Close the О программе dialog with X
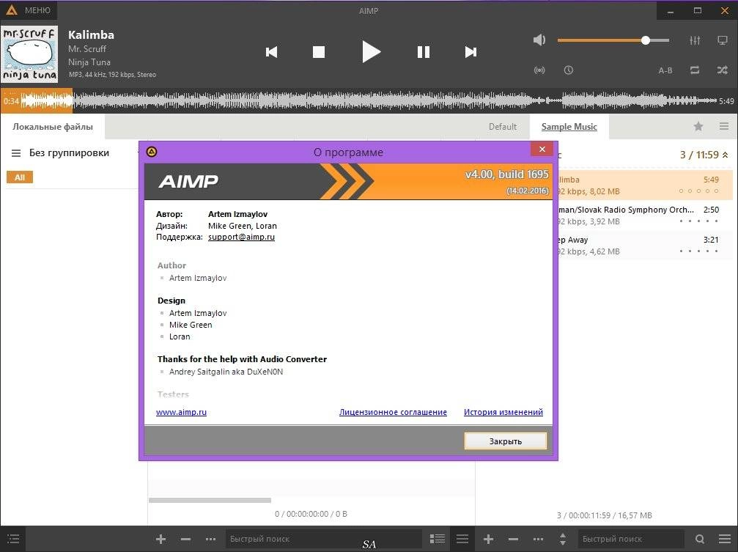Screen dimensions: 738x552 [x=542, y=149]
